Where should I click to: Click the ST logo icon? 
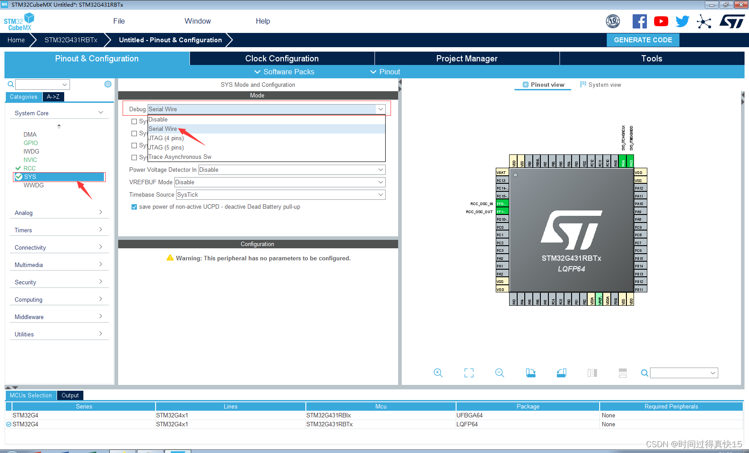732,21
